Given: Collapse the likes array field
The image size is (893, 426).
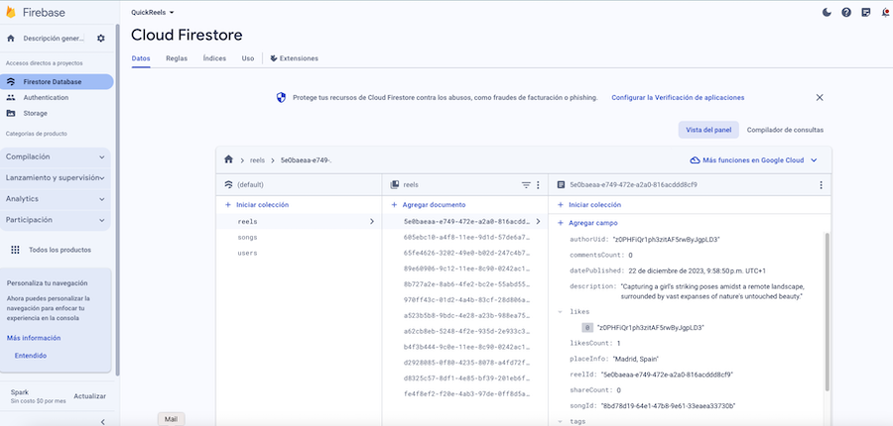Looking at the screenshot, I should 560,312.
